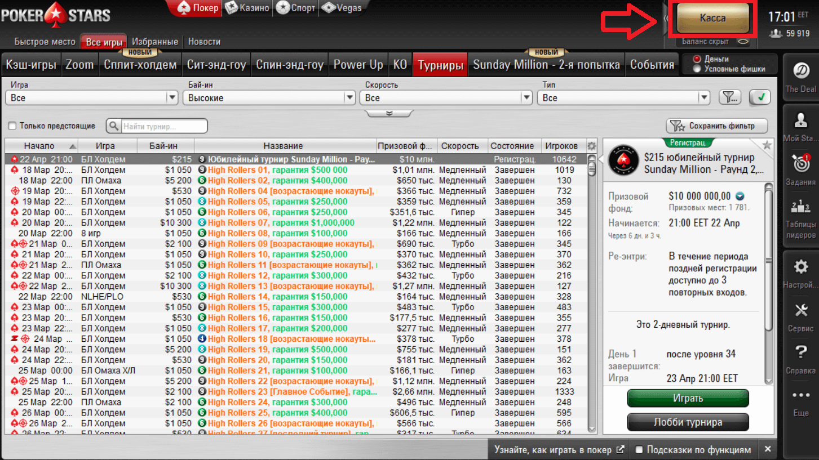
Task: Close the bottom hints bar
Action: click(768, 449)
